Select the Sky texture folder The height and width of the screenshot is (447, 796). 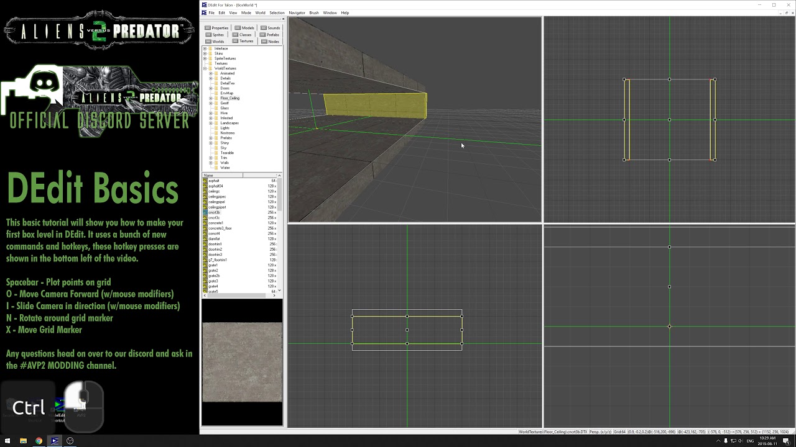pyautogui.click(x=223, y=148)
